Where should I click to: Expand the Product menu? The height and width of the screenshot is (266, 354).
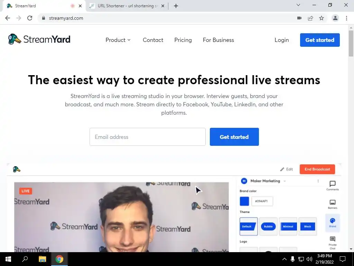pyautogui.click(x=118, y=40)
